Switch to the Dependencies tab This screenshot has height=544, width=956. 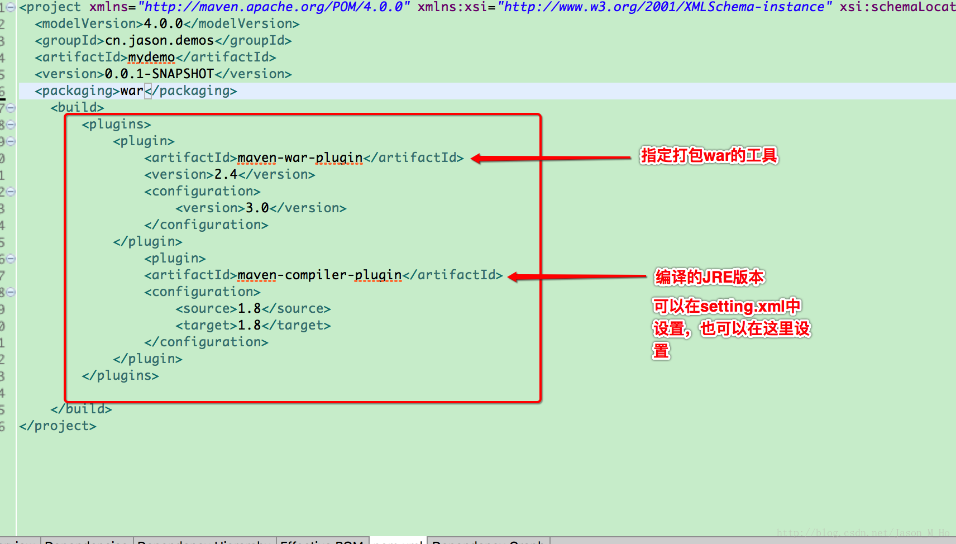(87, 541)
